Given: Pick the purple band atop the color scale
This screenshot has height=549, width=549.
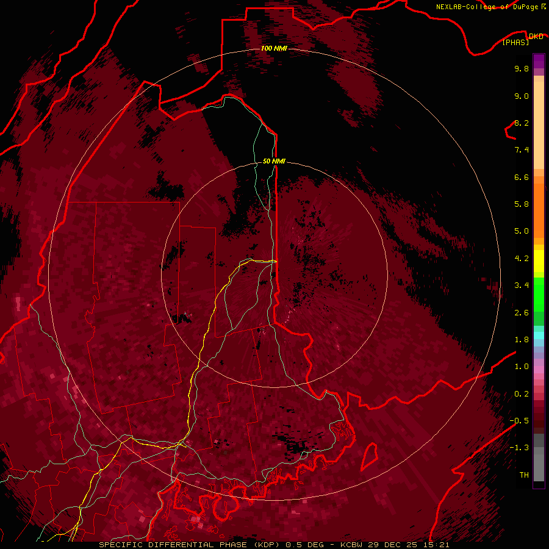Looking at the screenshot, I should pyautogui.click(x=539, y=61).
